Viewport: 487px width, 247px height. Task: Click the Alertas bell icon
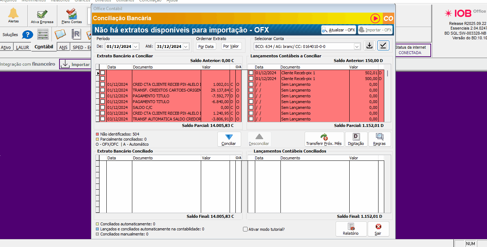pos(13,14)
